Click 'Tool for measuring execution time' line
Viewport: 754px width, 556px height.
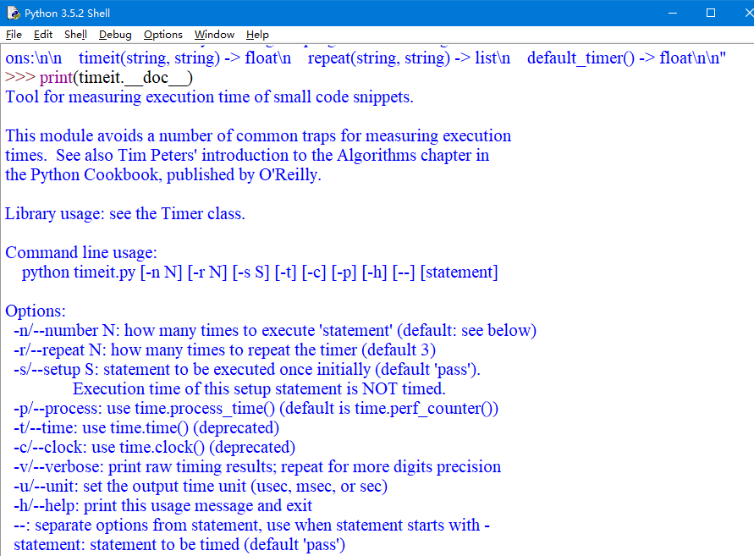click(209, 97)
